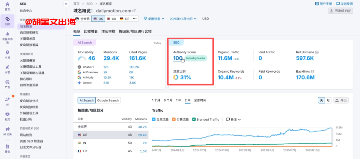
Task: Click the ChatGPT logo icon
Action: 79,67
